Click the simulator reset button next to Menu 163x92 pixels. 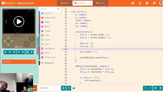(23, 36)
